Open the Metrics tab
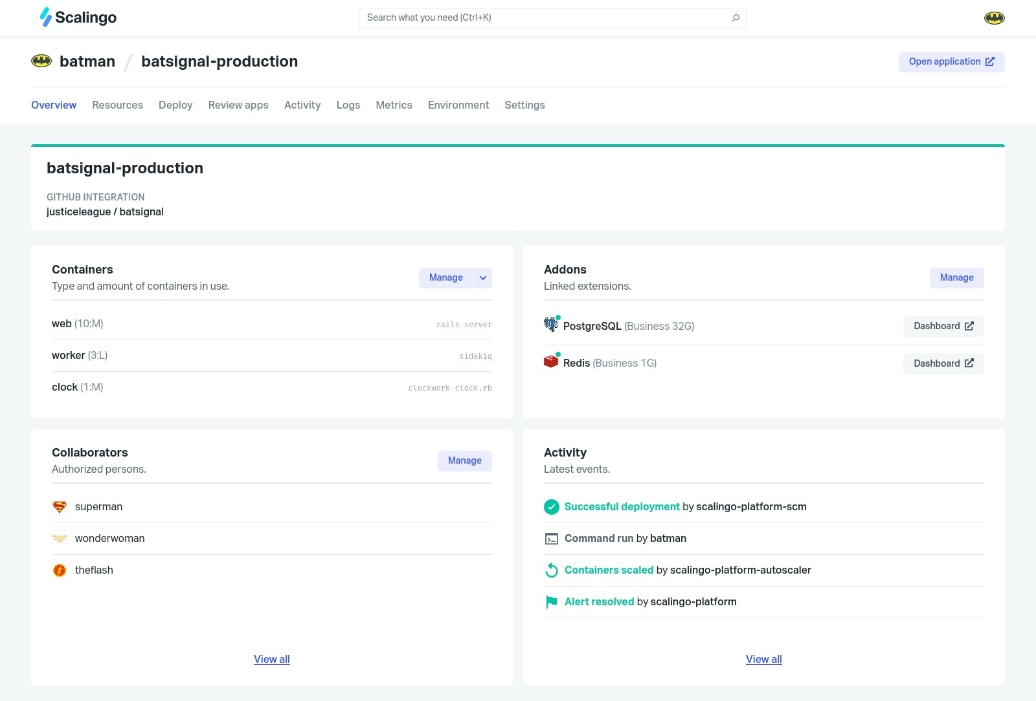 tap(394, 105)
